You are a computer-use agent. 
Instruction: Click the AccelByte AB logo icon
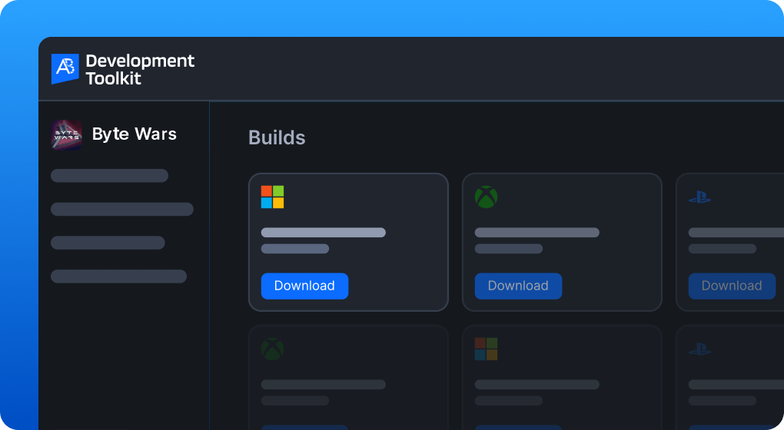click(x=65, y=68)
